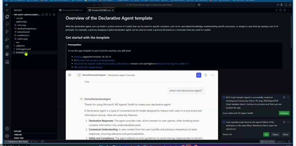Click the new chat icon in DemoDeclarativeAgent image
This screenshot has height=146, width=296.
coord(199,75)
